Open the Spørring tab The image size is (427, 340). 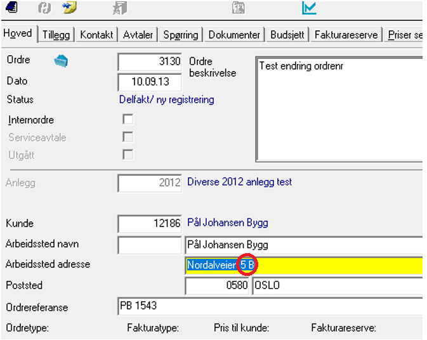(x=181, y=35)
